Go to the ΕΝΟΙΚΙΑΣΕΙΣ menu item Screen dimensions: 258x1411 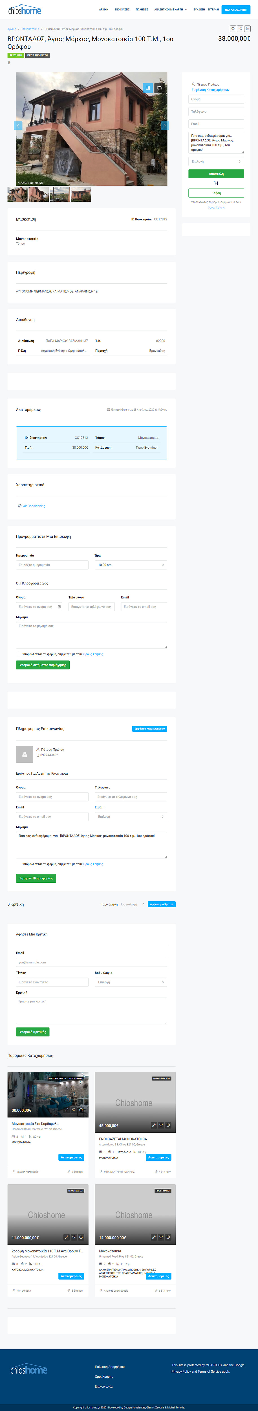[x=122, y=9]
